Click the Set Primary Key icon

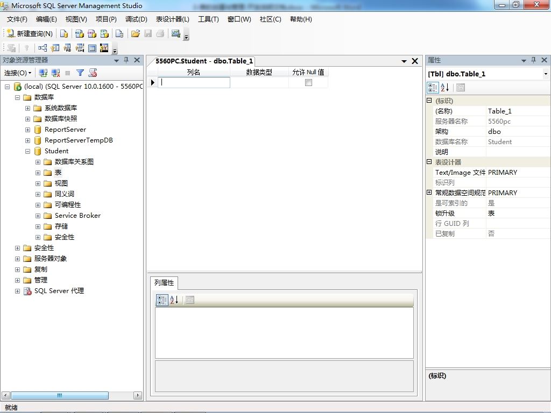pyautogui.click(x=27, y=48)
